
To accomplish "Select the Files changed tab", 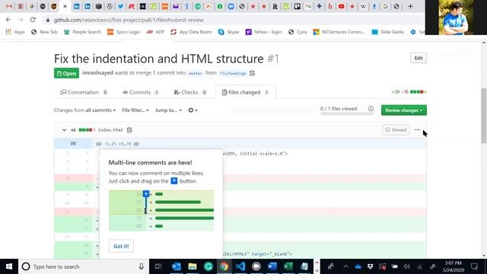I will (x=245, y=92).
